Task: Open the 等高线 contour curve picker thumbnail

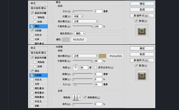Action: 76,97
